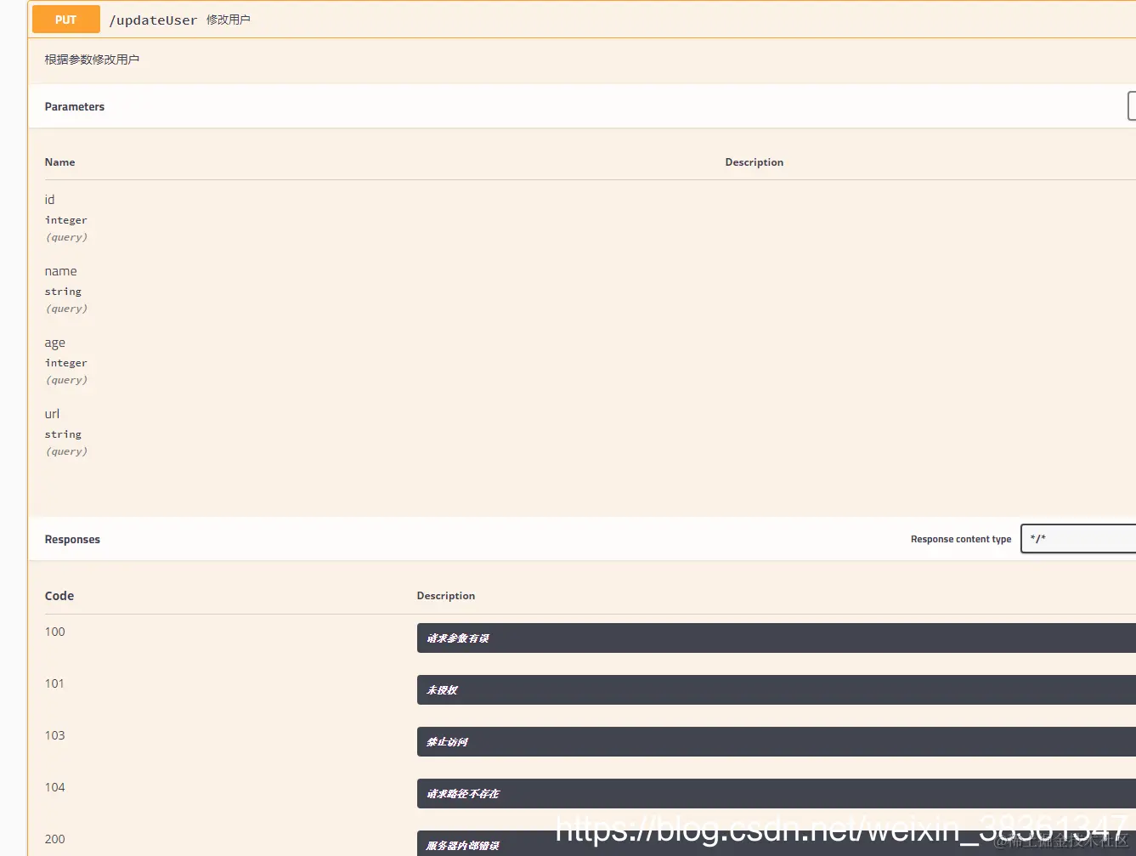Click the string type under name

point(63,292)
